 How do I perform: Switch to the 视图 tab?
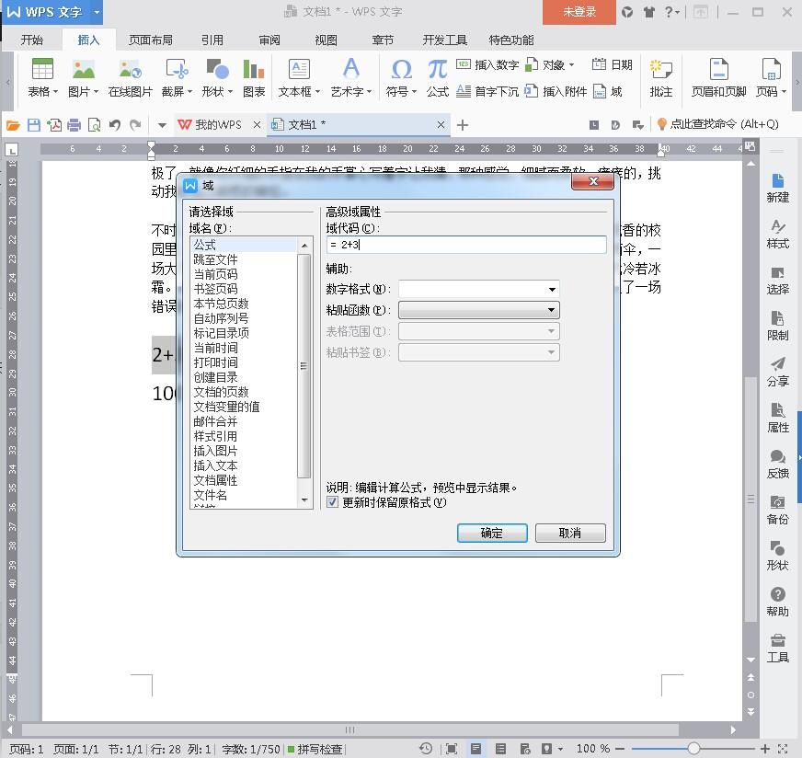[326, 40]
